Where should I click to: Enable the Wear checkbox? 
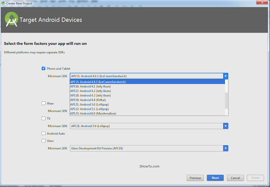click(x=43, y=103)
